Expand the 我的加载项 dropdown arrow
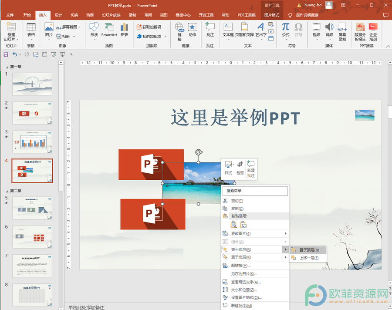Screen dimensions: 392x310 pos(166,37)
